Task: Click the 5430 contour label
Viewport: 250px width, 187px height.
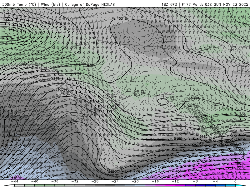Action: [203, 137]
